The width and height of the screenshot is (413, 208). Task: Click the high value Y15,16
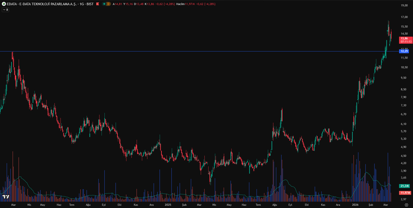(128, 4)
